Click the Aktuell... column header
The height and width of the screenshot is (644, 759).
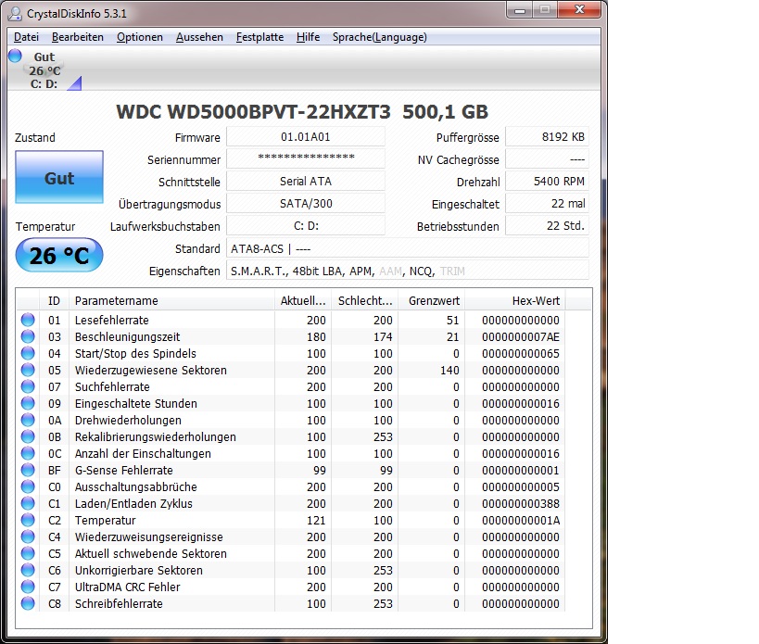303,300
